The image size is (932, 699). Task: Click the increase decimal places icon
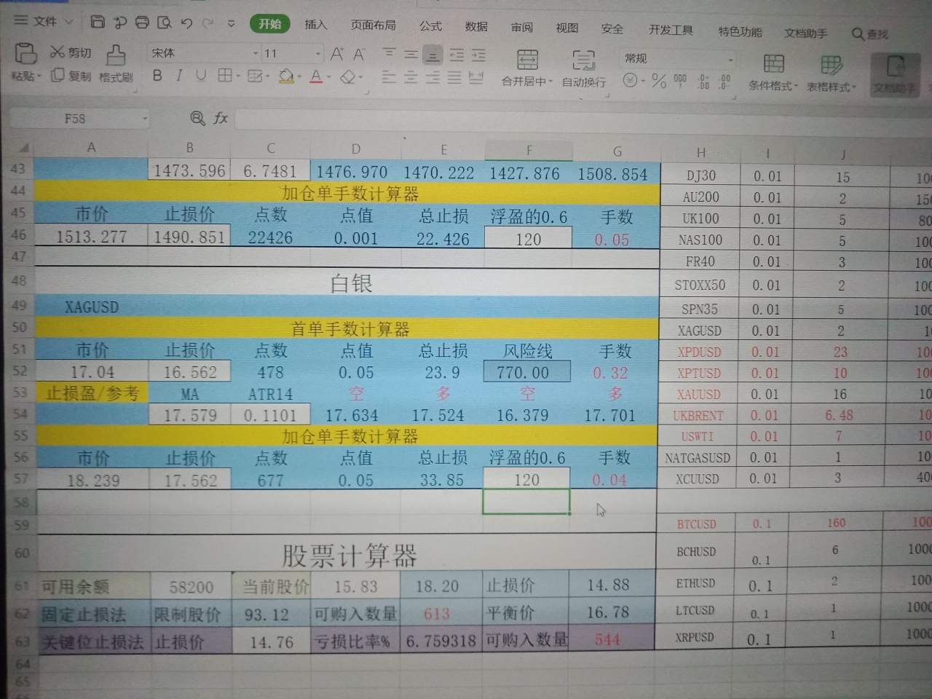coord(703,81)
